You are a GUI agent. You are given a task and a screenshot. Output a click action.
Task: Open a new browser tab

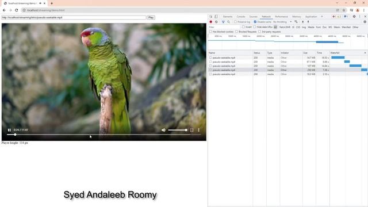click(52, 3)
